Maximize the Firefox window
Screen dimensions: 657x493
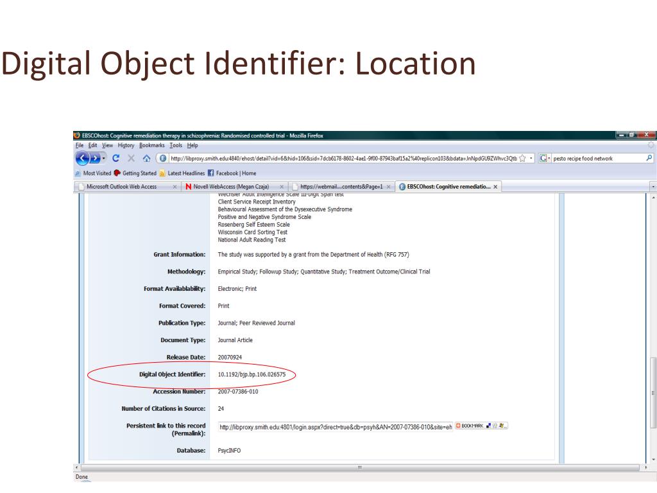[x=631, y=135]
